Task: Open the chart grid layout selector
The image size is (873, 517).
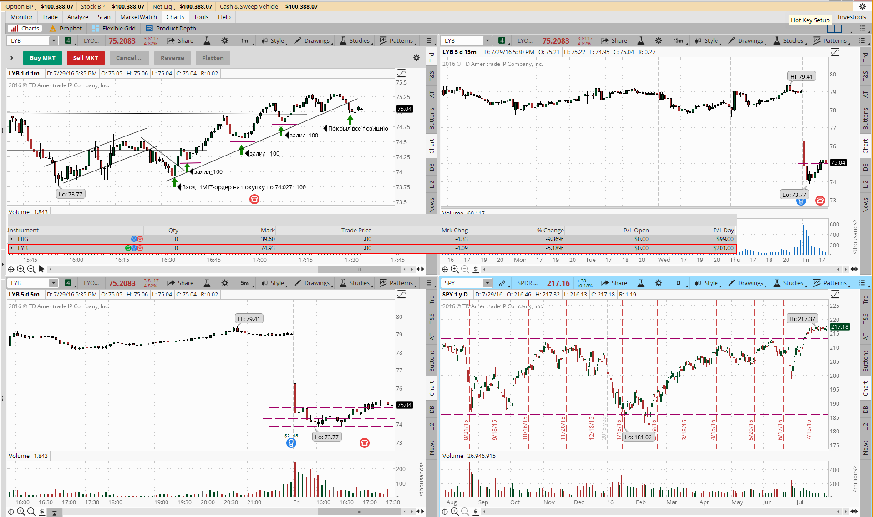Action: 834,29
